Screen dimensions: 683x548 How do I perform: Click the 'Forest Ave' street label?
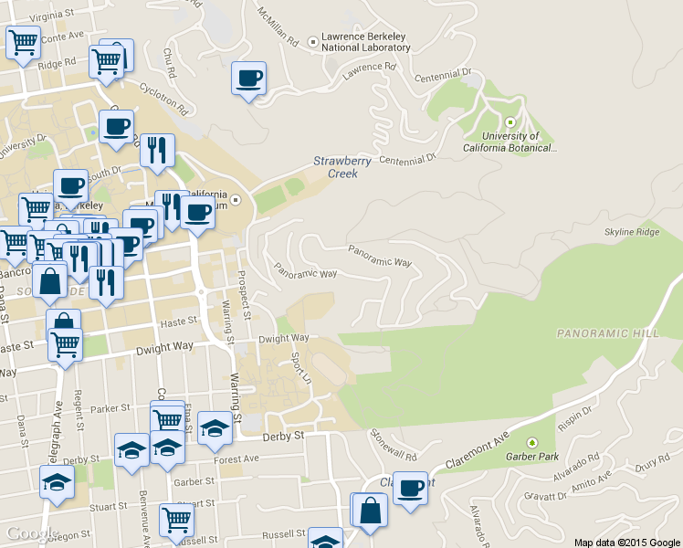pos(236,459)
